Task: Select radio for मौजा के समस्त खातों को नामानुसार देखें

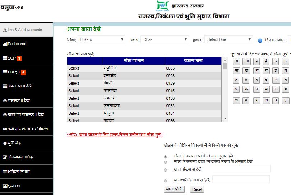Action: coord(165,157)
